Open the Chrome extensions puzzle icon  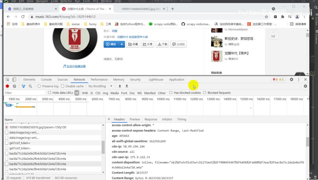282,17
